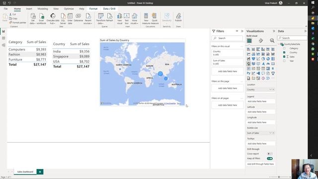
Task: Collapse the Filters pane
Action: (242, 31)
